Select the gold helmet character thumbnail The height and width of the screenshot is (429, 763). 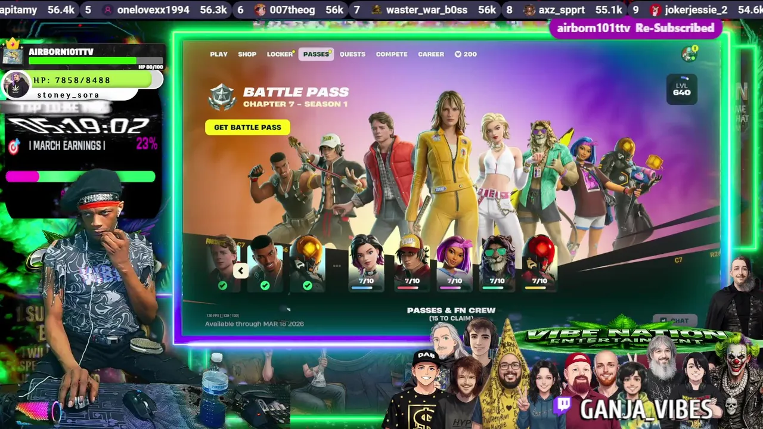(307, 263)
